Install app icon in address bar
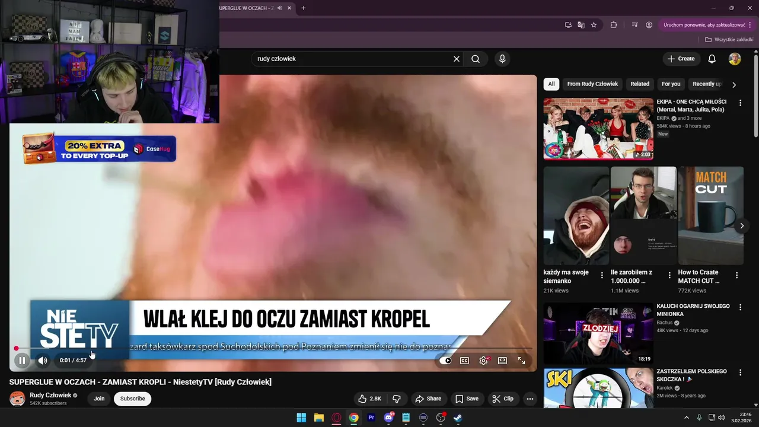This screenshot has width=759, height=427. (x=568, y=25)
